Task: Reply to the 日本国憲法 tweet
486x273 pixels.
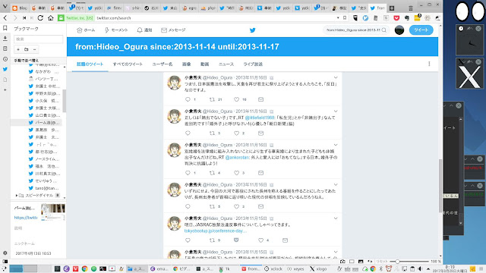Action: (188, 99)
